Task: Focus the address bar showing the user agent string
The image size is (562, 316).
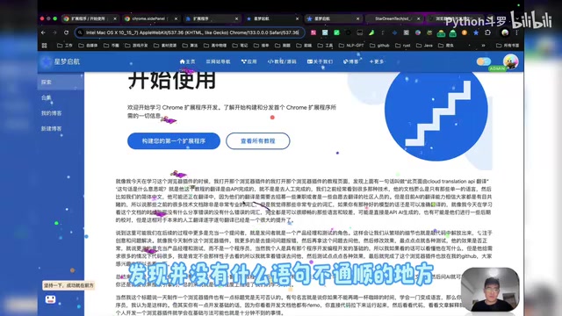Action: (190, 32)
